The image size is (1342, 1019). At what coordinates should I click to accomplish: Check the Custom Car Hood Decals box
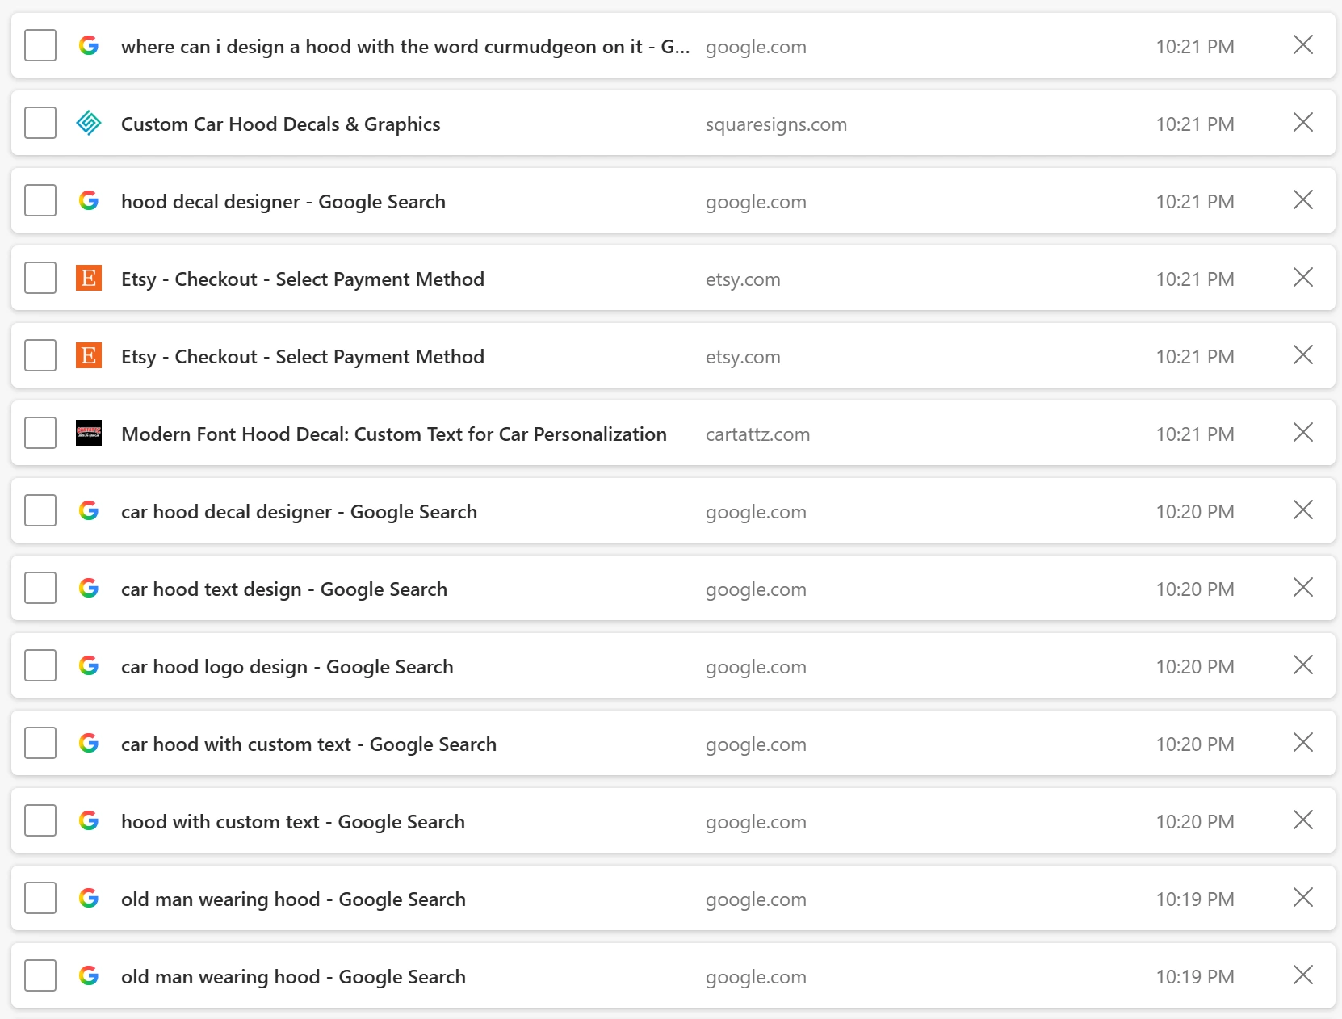[x=40, y=124]
